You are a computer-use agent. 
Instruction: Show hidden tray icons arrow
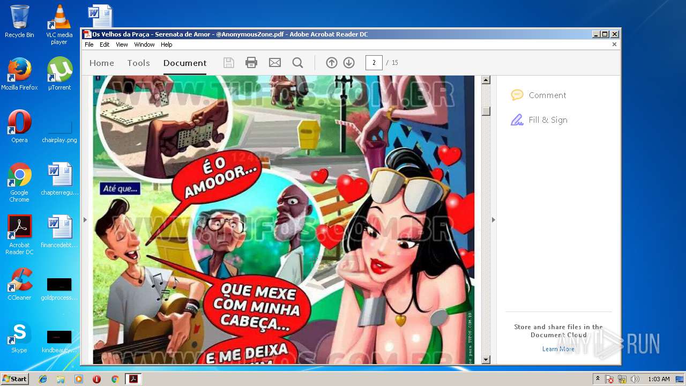(598, 379)
